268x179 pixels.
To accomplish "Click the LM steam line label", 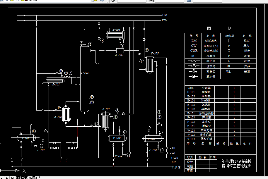I will tap(165, 15).
